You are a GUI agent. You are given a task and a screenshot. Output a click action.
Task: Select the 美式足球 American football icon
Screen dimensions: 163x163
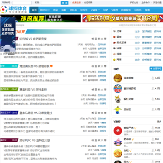click(114, 43)
